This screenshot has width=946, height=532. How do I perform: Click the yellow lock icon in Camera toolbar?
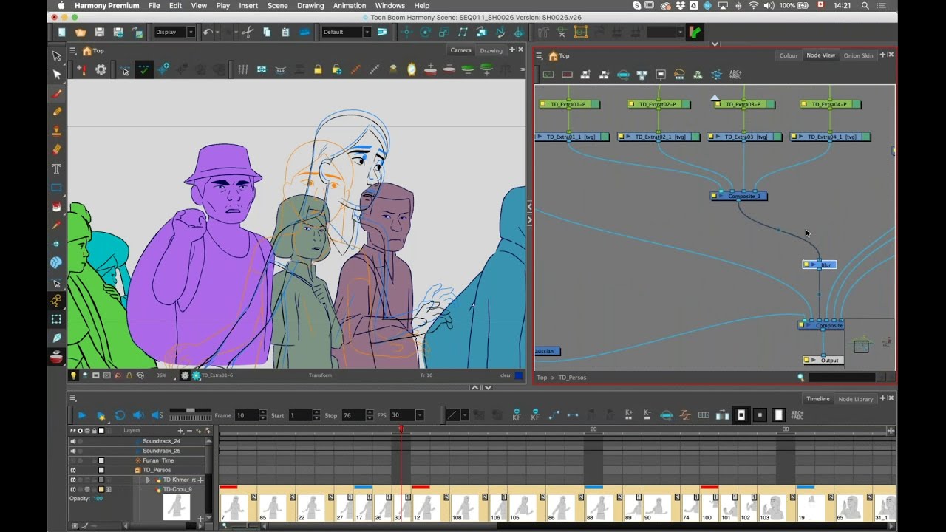[x=318, y=69]
